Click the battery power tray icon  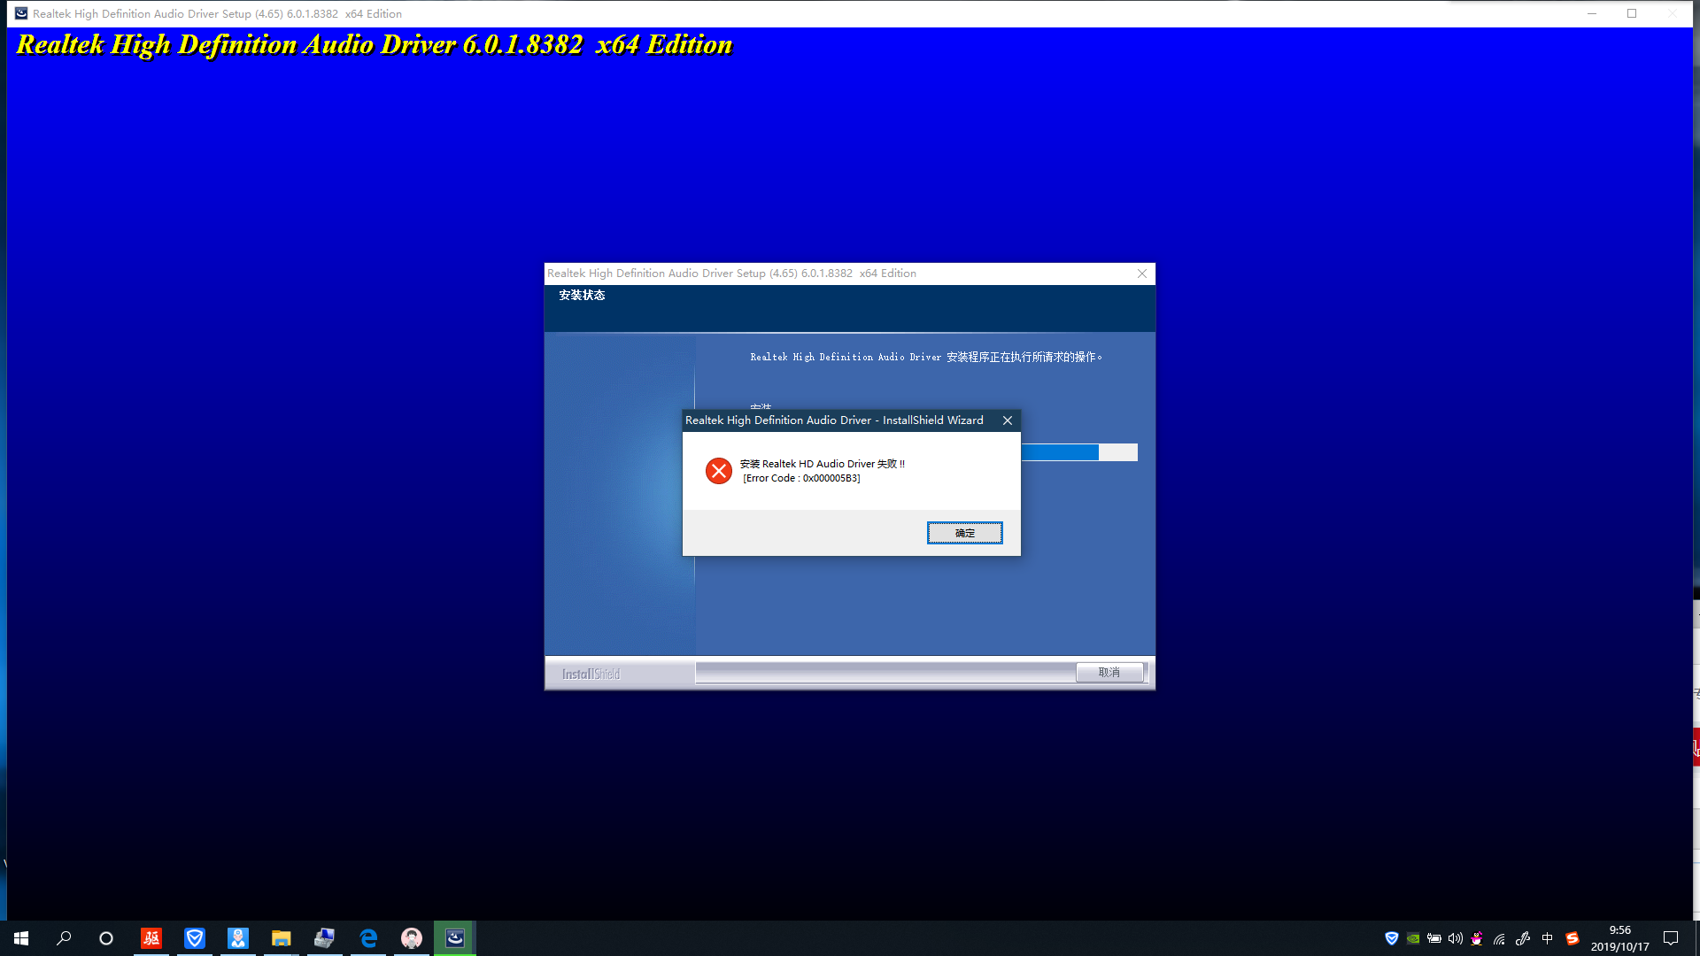[1434, 938]
